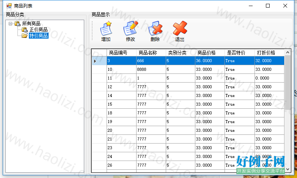Image resolution: width=297 pixels, height=178 pixels.
Task: Maximize the 商品列表 window
Action: coord(268,6)
